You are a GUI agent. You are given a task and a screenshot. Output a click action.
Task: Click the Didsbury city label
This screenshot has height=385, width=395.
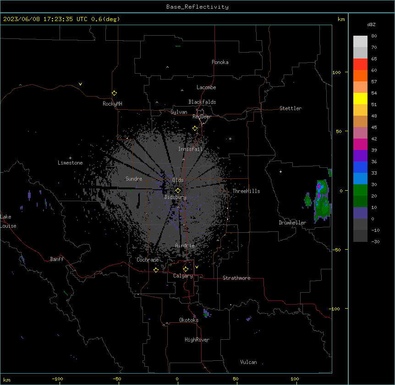176,197
